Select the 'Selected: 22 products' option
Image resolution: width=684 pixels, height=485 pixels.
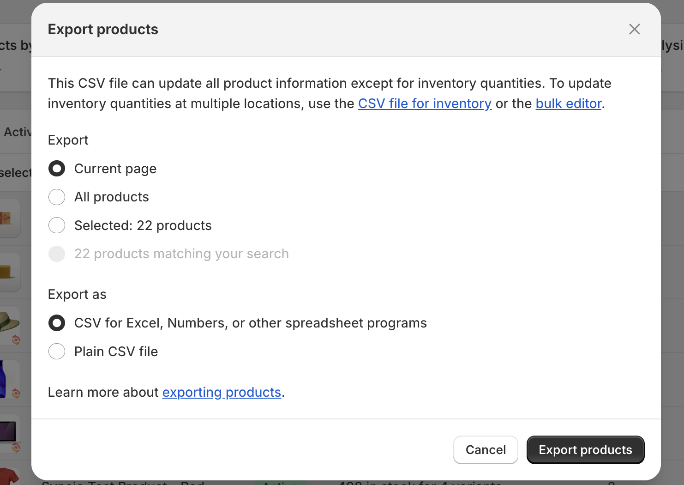pos(57,225)
